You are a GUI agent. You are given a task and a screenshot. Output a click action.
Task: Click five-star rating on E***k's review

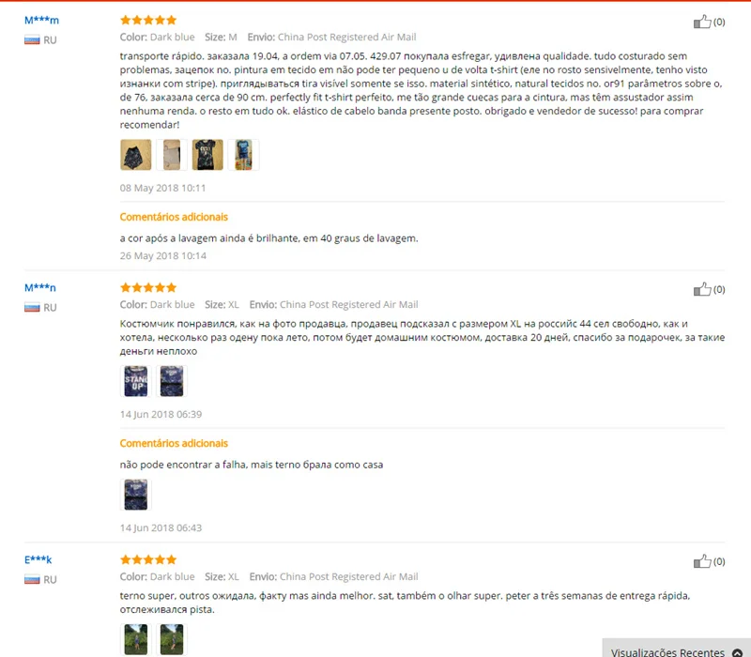click(x=148, y=559)
